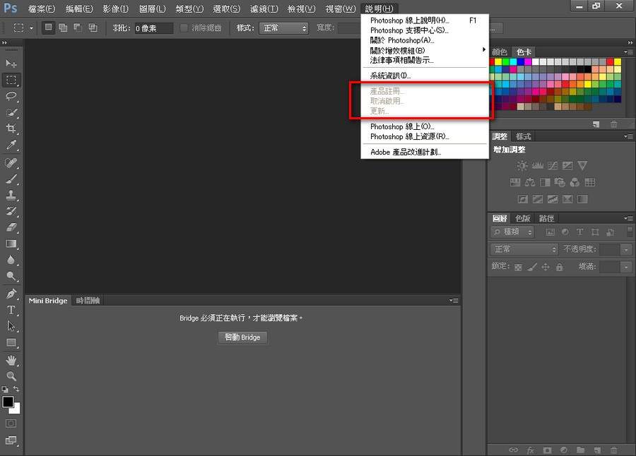
Task: Choose Subtract from selection mode
Action: coord(78,28)
